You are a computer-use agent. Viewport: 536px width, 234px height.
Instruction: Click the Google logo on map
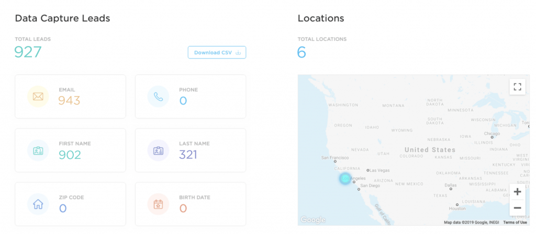(313, 220)
